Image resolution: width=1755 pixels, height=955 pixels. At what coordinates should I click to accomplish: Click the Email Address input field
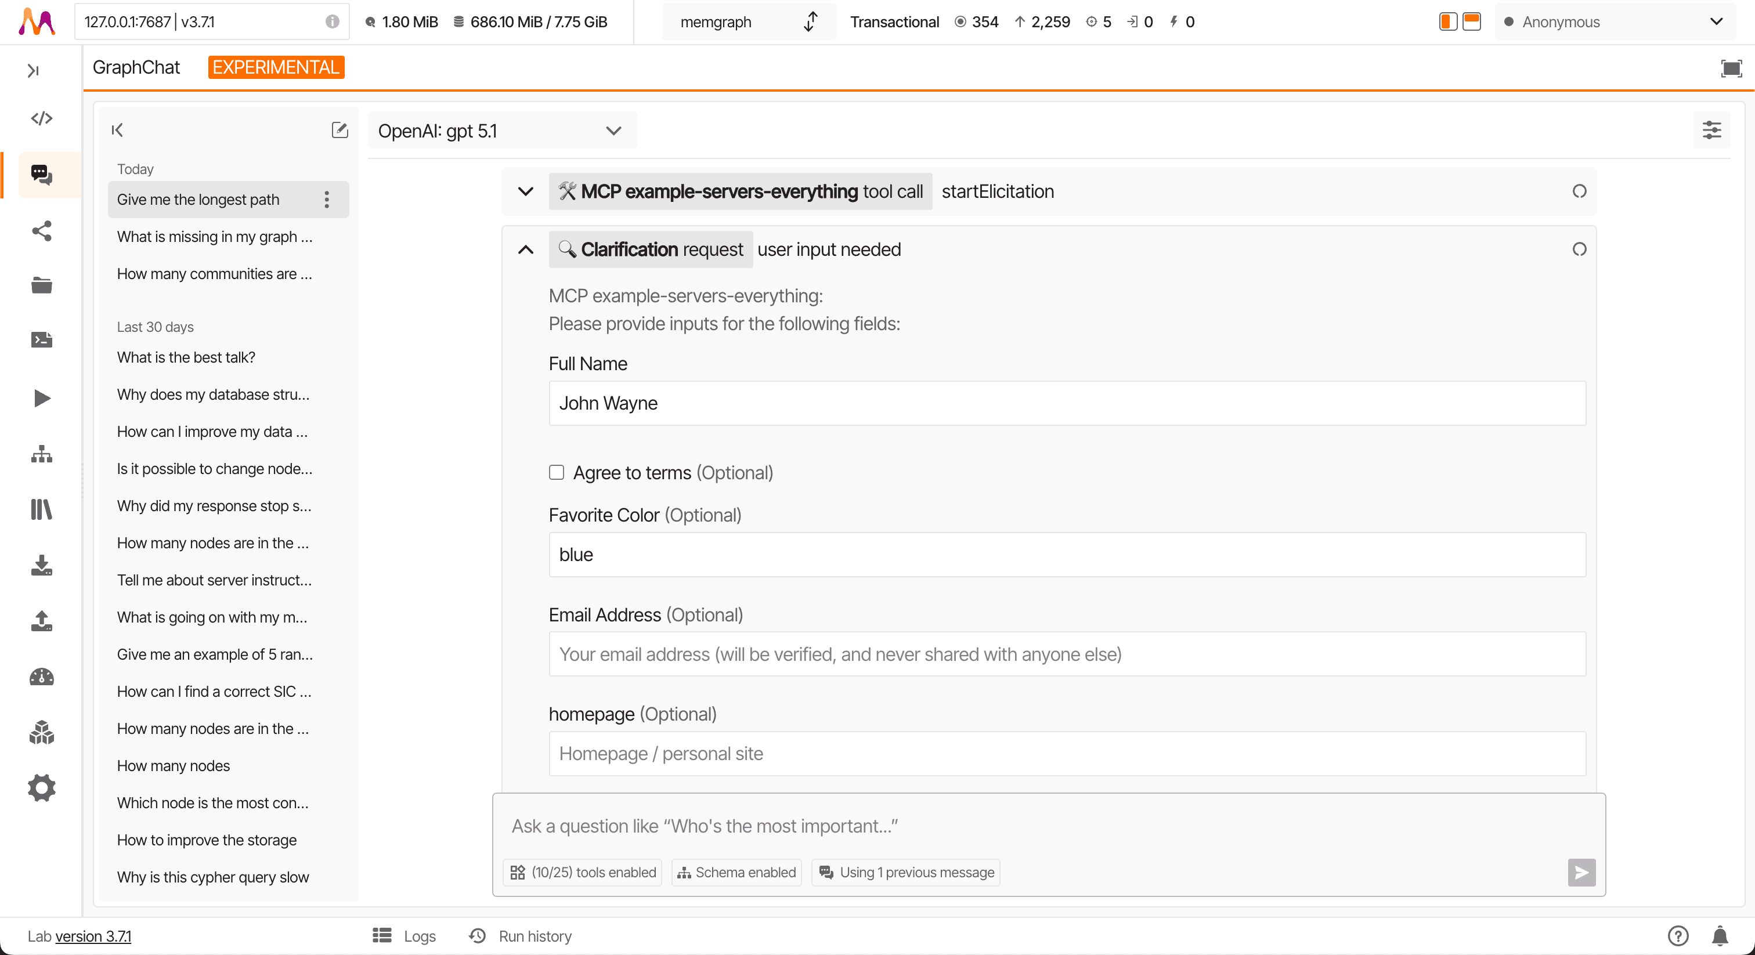tap(1067, 654)
